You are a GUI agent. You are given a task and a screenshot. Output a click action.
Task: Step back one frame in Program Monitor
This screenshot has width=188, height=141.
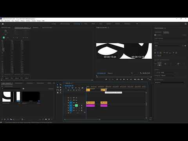pos(121,80)
